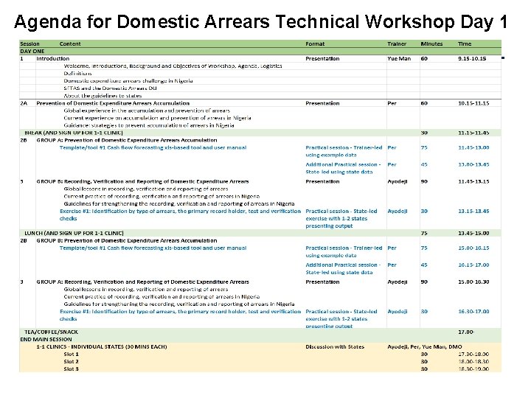
Task: Click the Trainer column header
Action: tap(397, 43)
